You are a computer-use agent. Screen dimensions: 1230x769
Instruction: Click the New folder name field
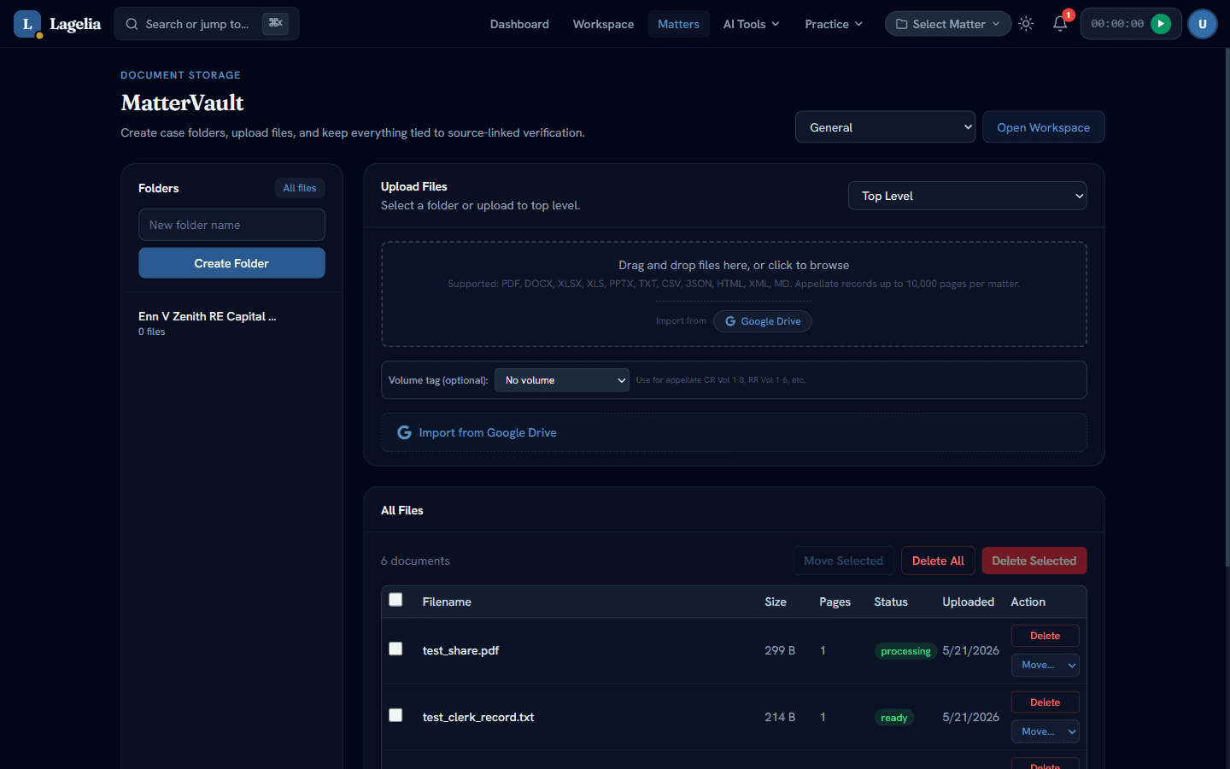231,225
